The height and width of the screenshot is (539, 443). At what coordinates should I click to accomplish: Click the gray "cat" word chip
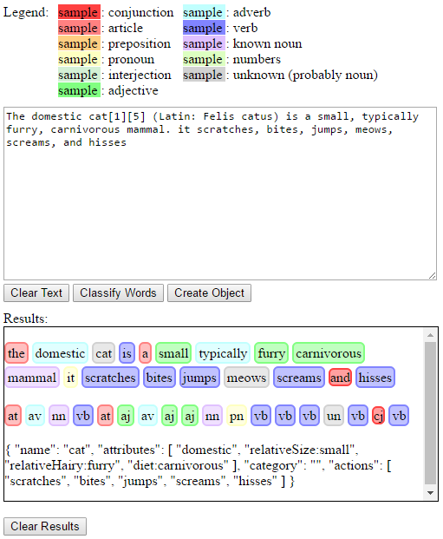coord(104,353)
